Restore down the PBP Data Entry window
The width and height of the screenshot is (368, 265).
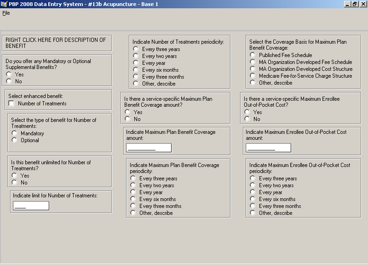[355, 4]
